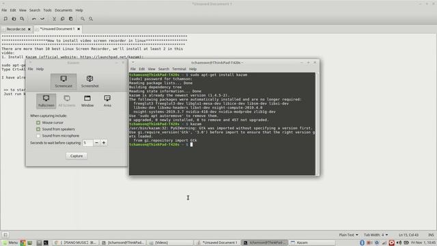
Task: Open the editor View menu
Action: coord(23,10)
